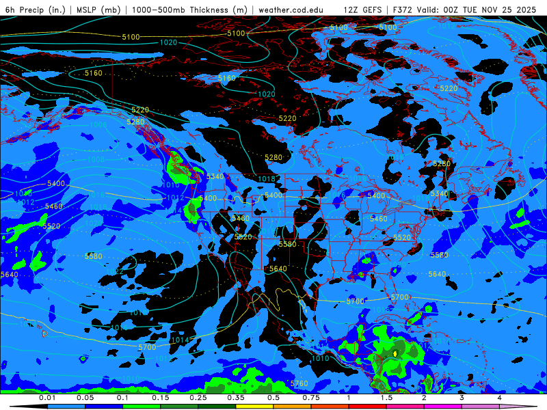This screenshot has width=547, height=410.
Task: Click the 0.25 legend value
Action: (198, 398)
